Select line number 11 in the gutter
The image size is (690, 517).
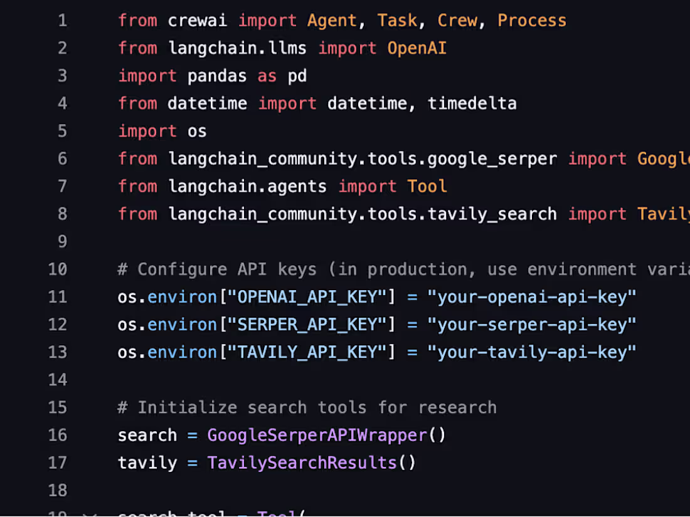[x=58, y=297]
